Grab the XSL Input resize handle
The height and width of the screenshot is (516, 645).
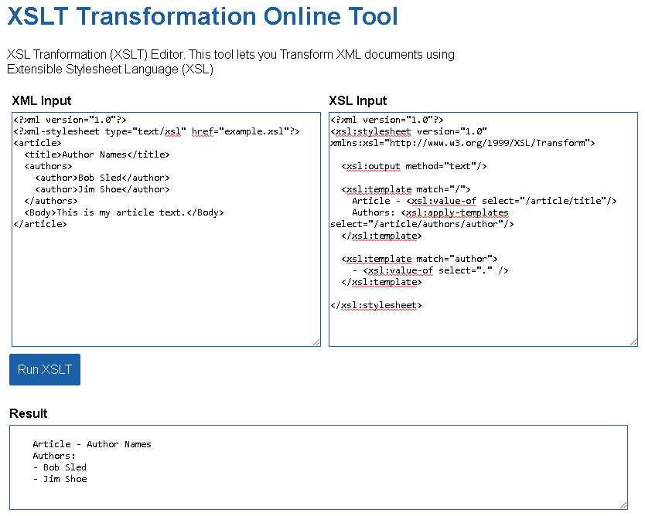(x=633, y=342)
